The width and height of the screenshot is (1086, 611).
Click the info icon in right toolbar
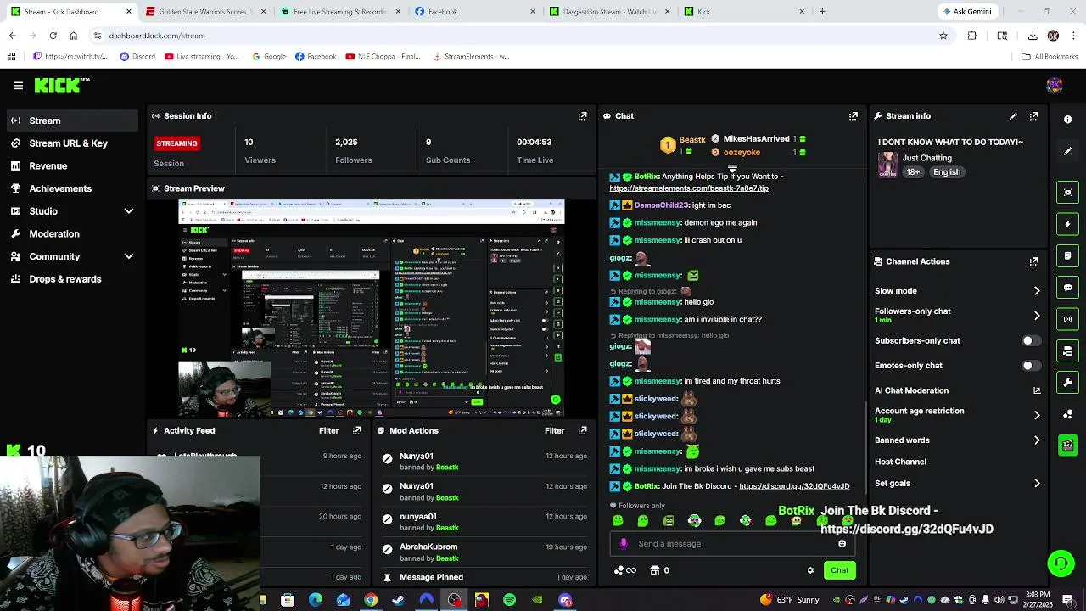click(x=1068, y=120)
